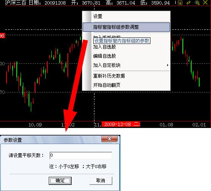Image resolution: width=211 pixels, height=191 pixels.
Task: Click the 平移天数 input field
Action: (x=81, y=155)
